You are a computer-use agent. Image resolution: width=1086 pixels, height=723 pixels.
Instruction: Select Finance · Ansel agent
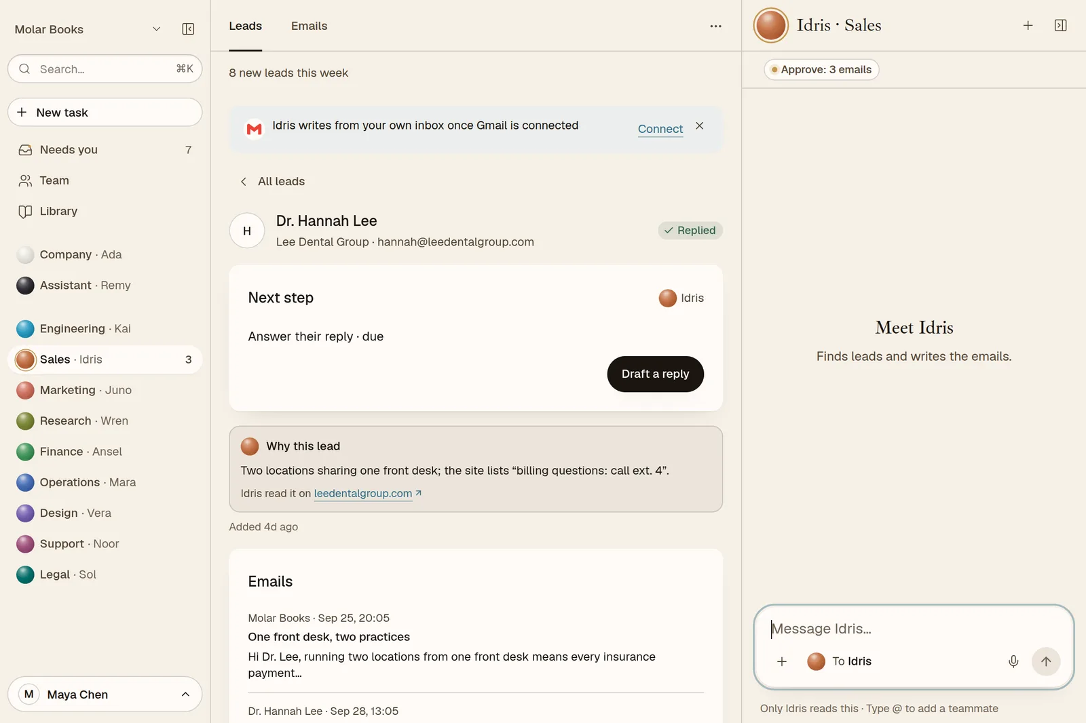point(105,452)
